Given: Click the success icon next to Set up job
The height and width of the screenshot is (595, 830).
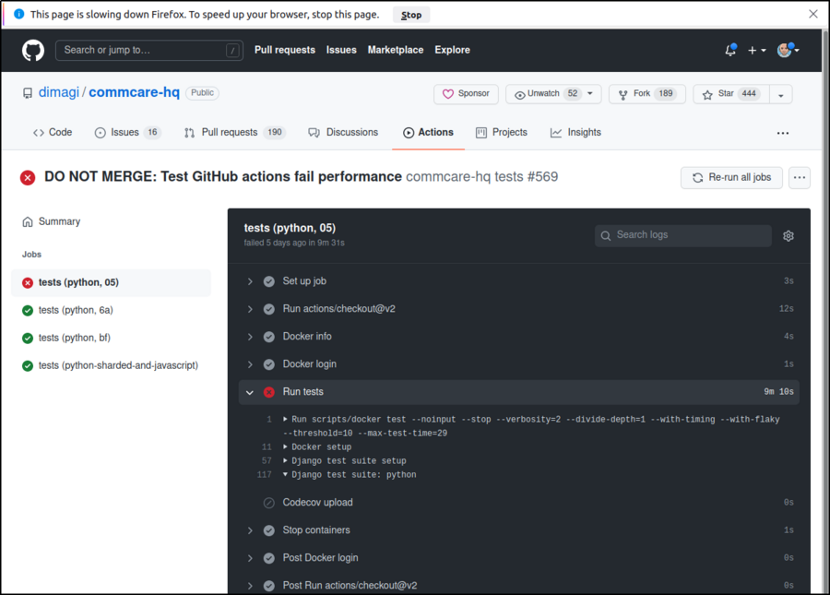Looking at the screenshot, I should (x=269, y=281).
